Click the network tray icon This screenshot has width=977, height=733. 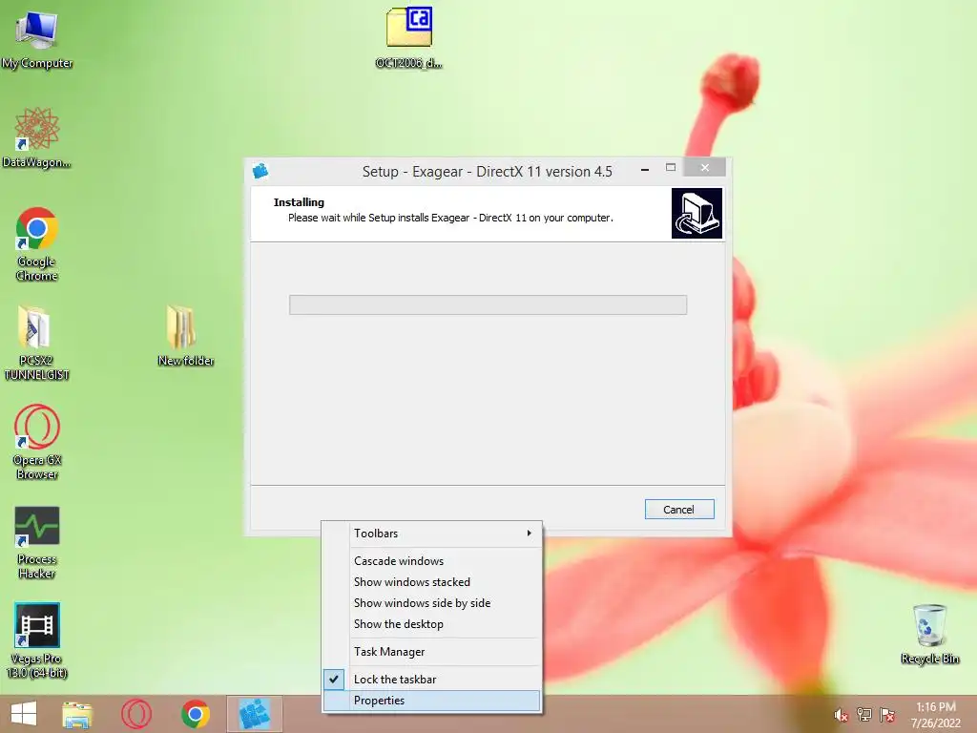tap(864, 715)
